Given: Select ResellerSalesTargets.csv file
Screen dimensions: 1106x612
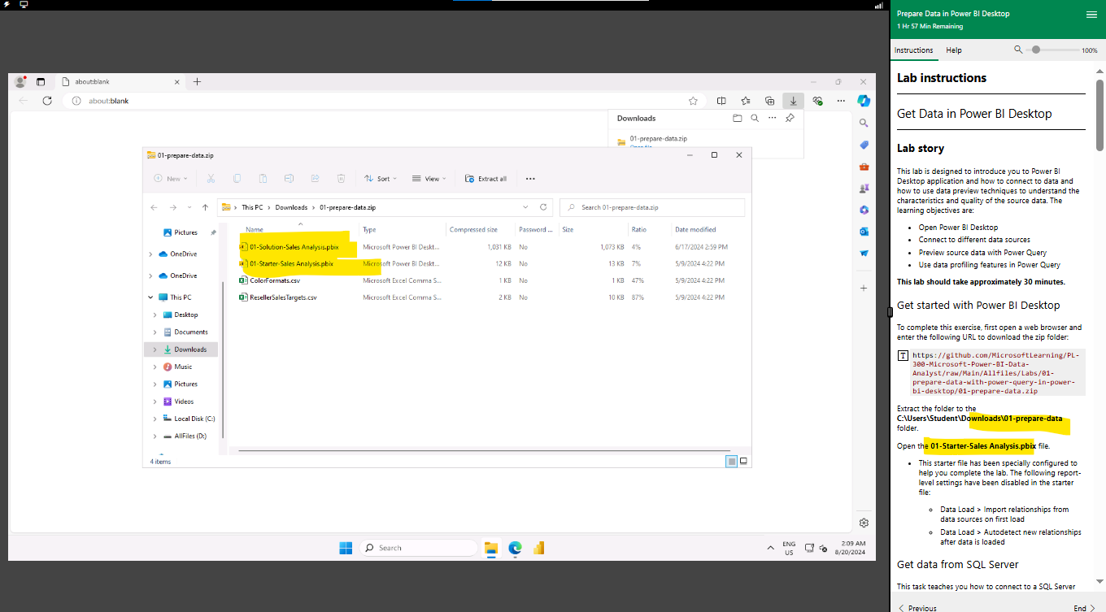Looking at the screenshot, I should pos(283,297).
